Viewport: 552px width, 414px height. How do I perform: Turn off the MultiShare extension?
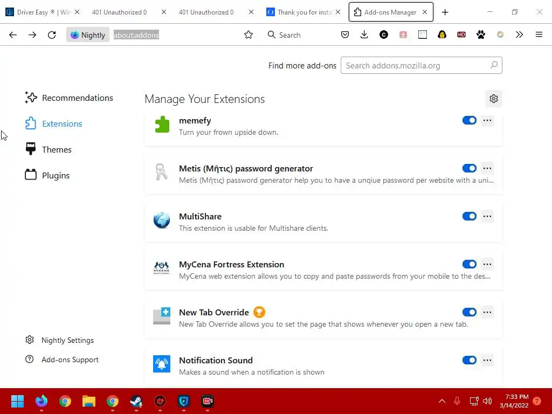[470, 216]
